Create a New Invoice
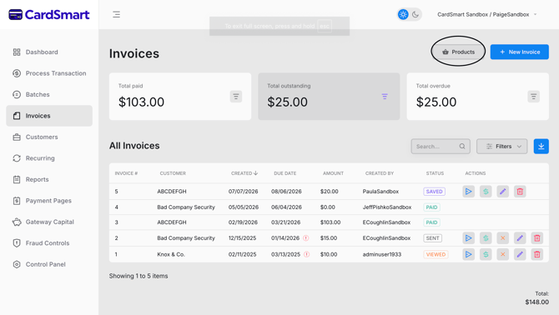This screenshot has width=559, height=315. tap(520, 52)
